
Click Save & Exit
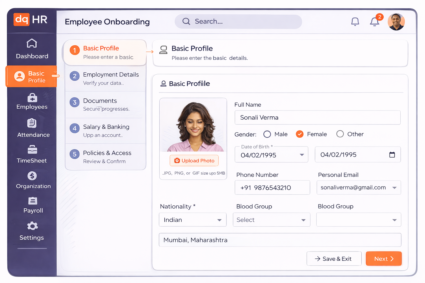pyautogui.click(x=334, y=259)
